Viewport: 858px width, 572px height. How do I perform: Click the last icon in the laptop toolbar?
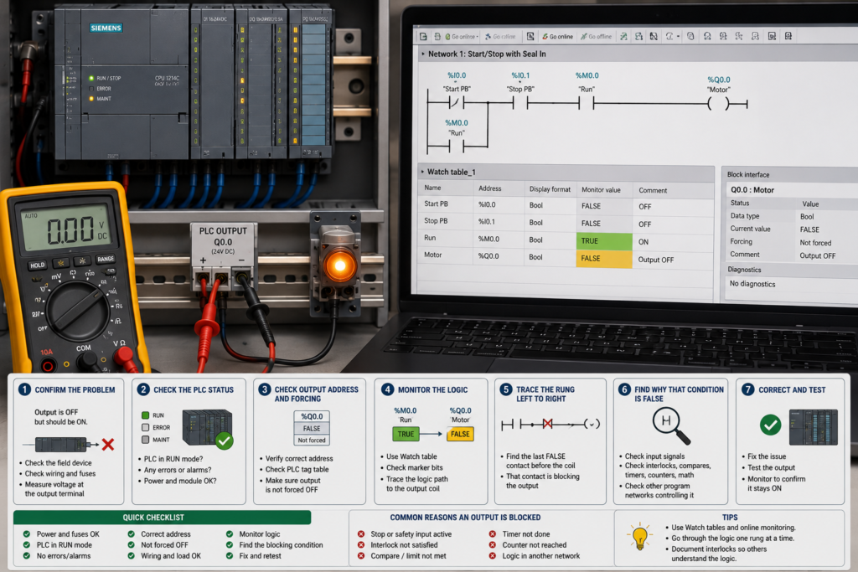coord(788,36)
